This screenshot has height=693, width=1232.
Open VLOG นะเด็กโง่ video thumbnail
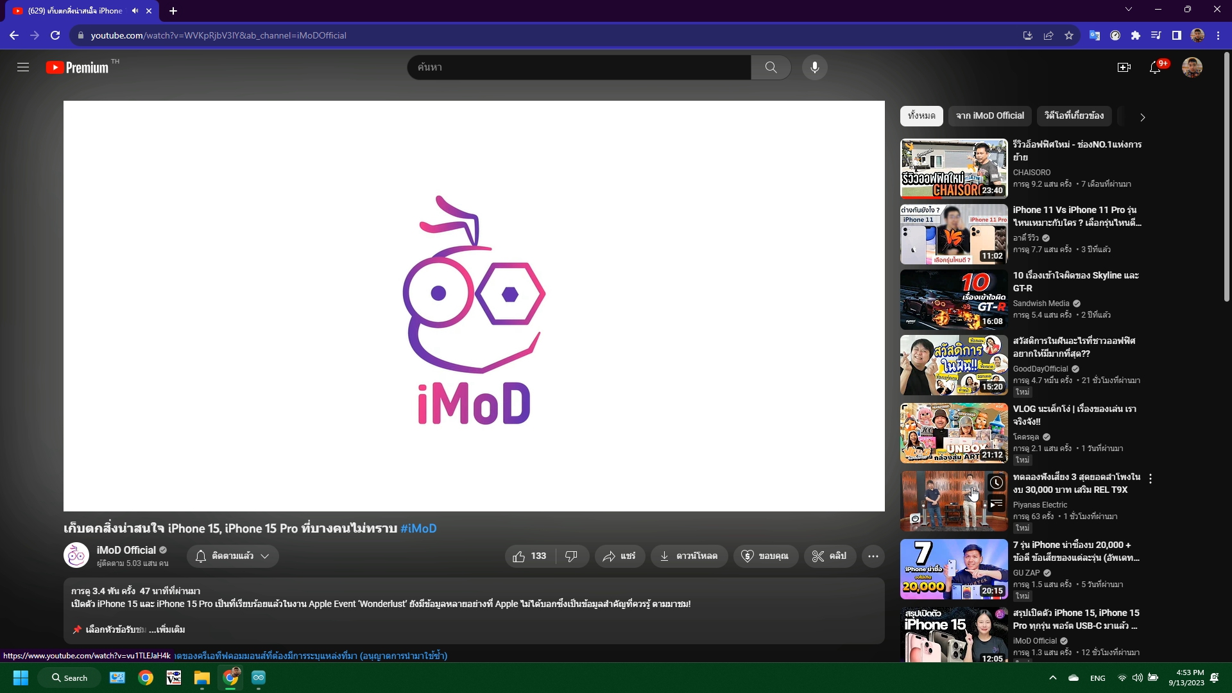click(x=954, y=433)
